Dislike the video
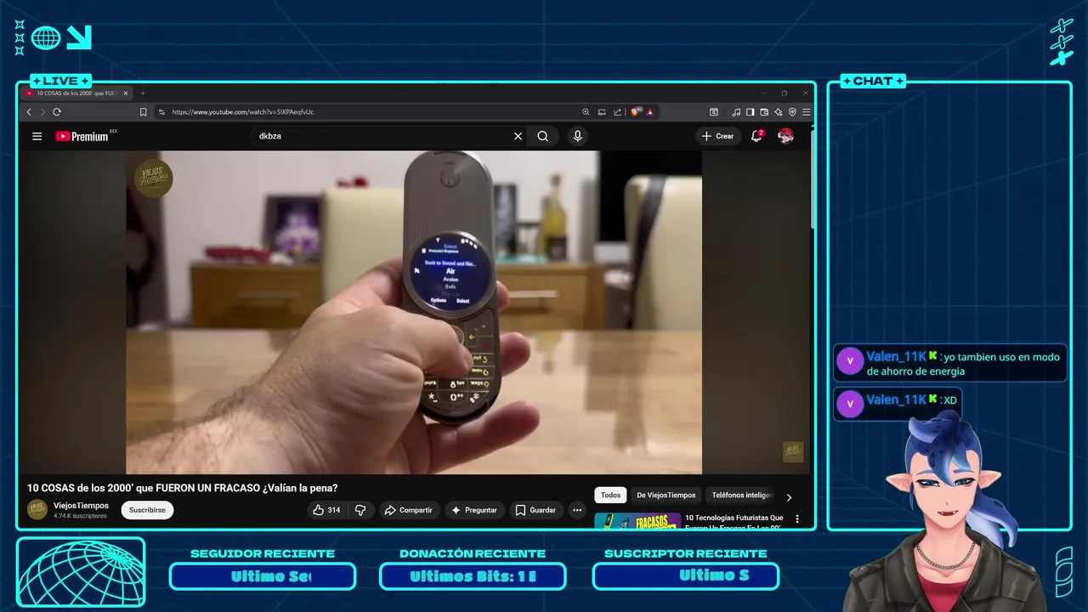This screenshot has height=612, width=1088. coord(360,510)
